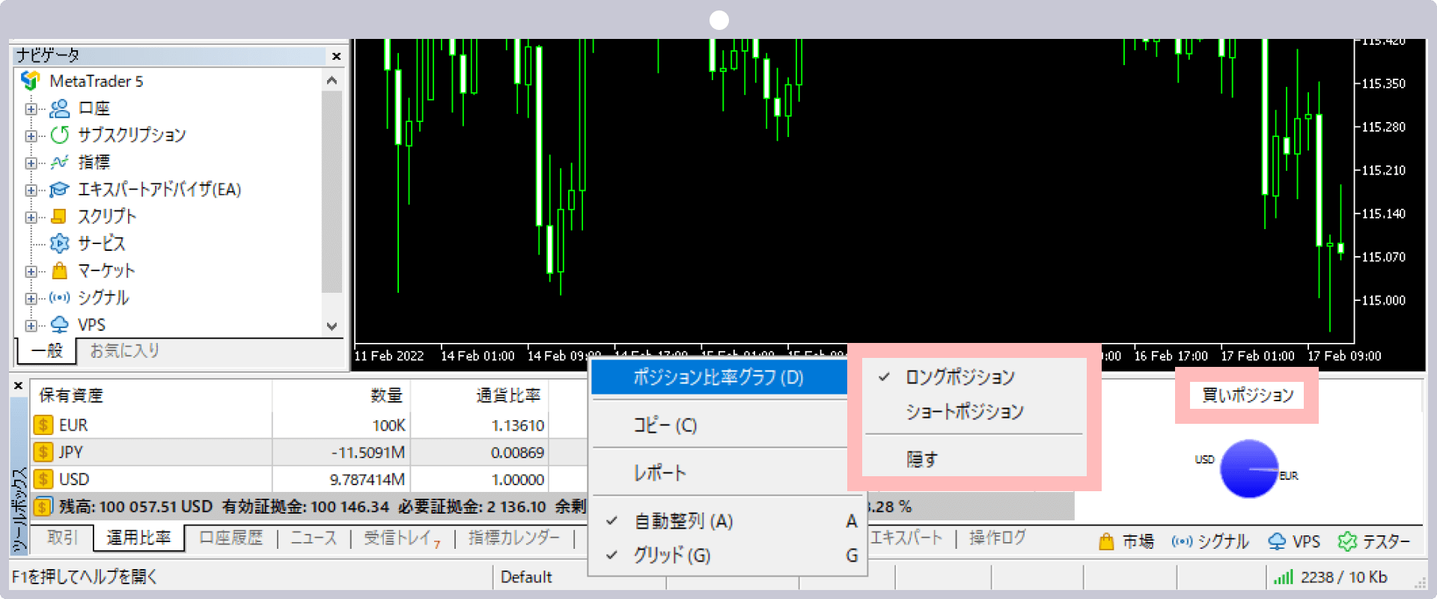Screen dimensions: 1437x599
Task: Expand the サブスクリプション tree node
Action: point(31,136)
